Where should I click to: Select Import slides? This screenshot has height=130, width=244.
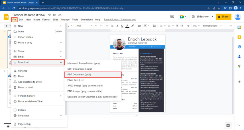click(38, 37)
